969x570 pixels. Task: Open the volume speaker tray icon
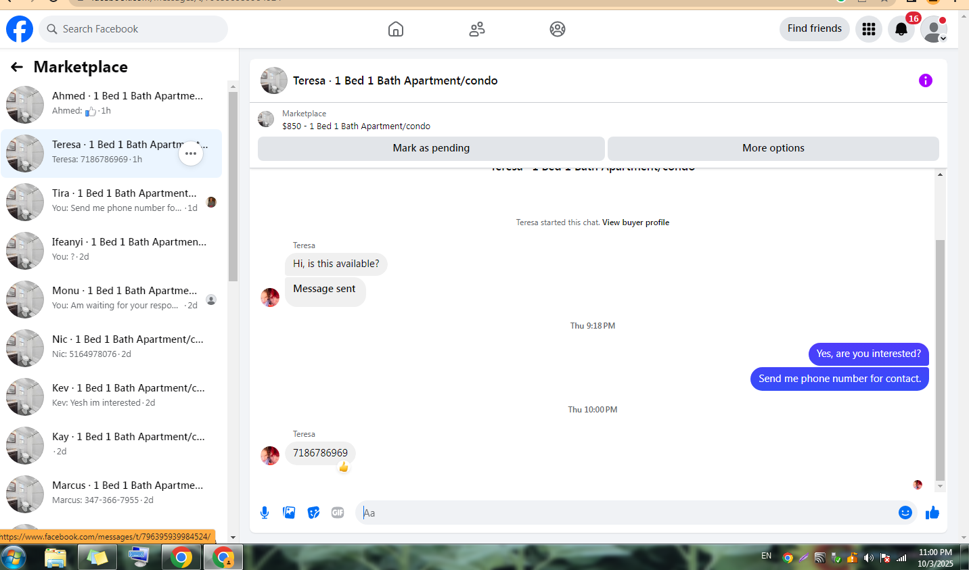[x=869, y=558]
